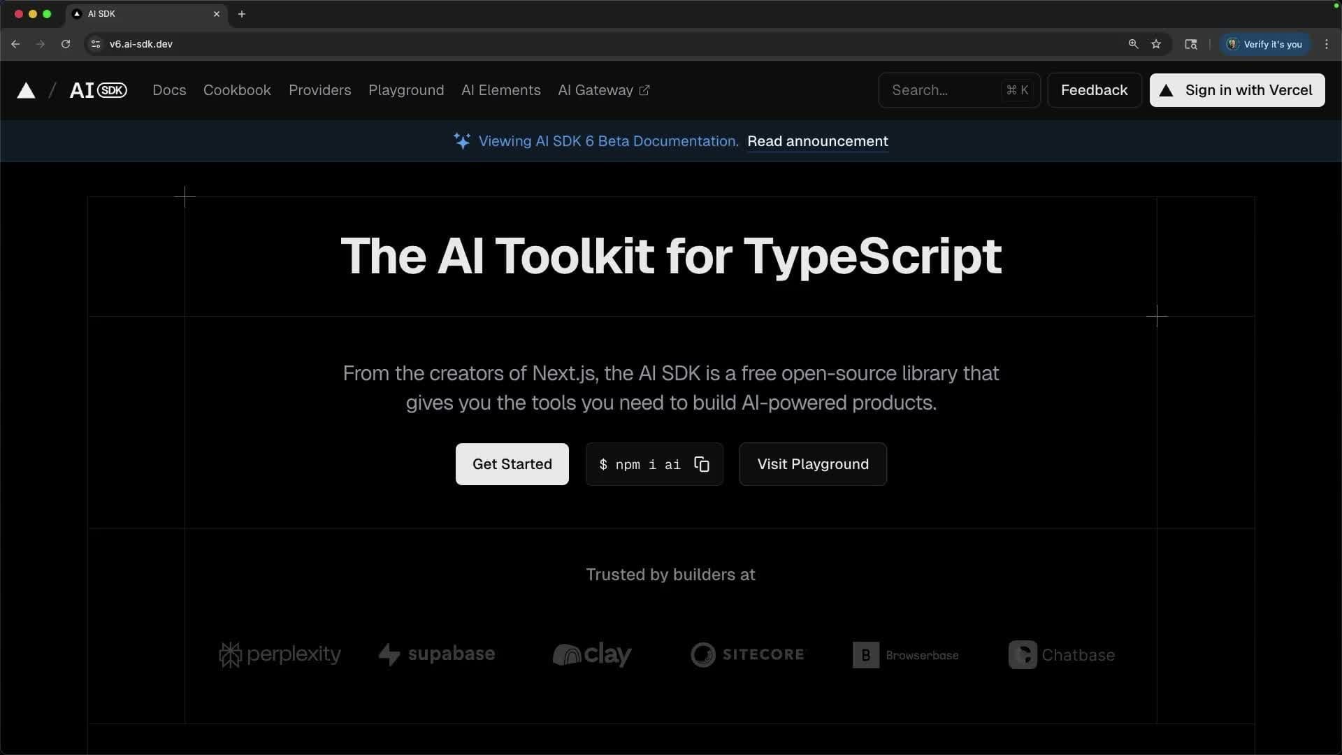Screen dimensions: 1342x755
Task: Open the Docs nav item
Action: (169, 90)
